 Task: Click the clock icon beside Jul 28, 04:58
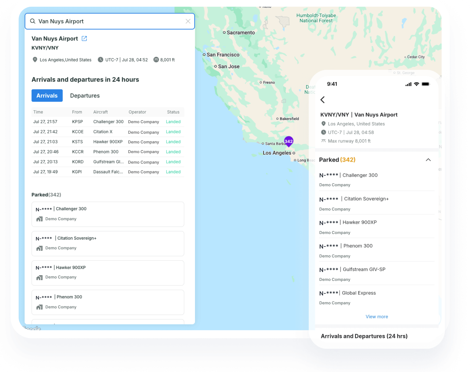tap(323, 132)
